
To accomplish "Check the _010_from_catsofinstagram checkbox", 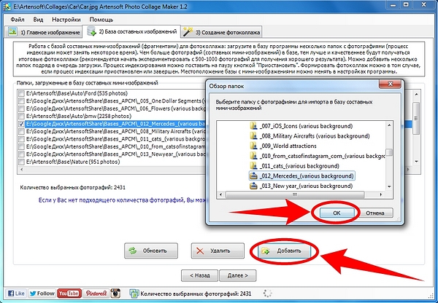I will pyautogui.click(x=21, y=146).
